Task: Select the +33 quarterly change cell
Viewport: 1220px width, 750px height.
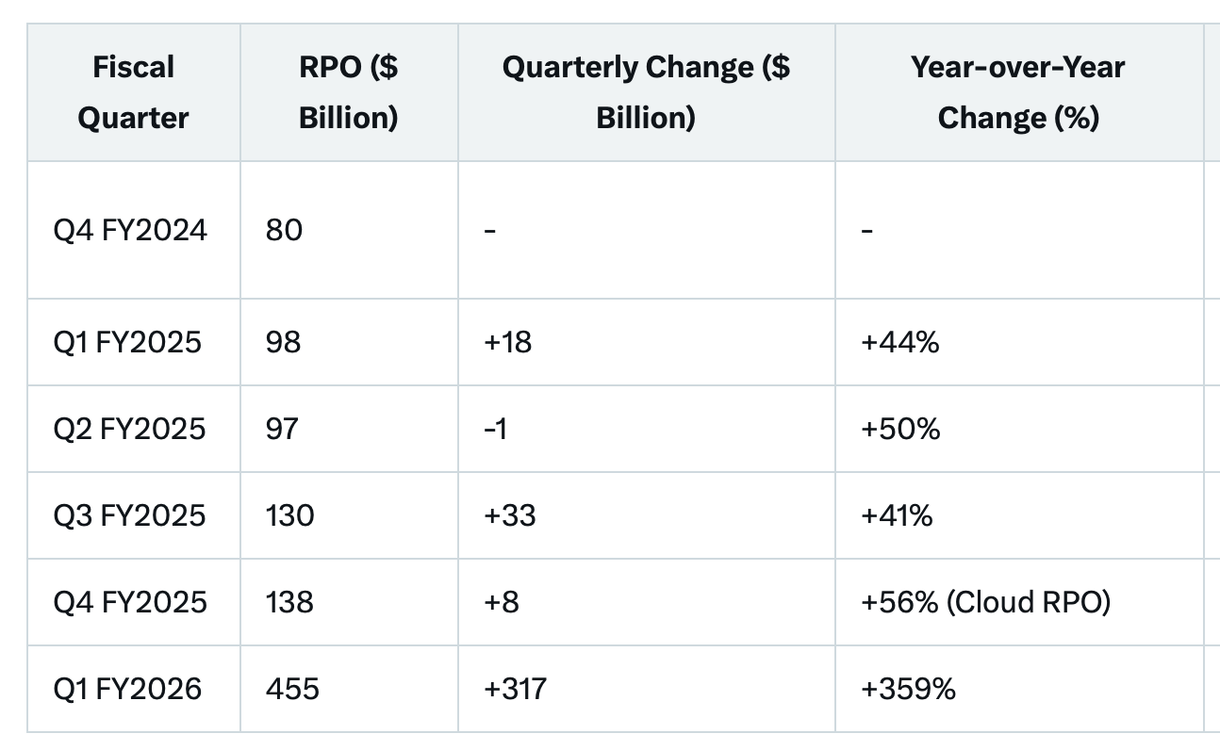Action: tap(509, 515)
